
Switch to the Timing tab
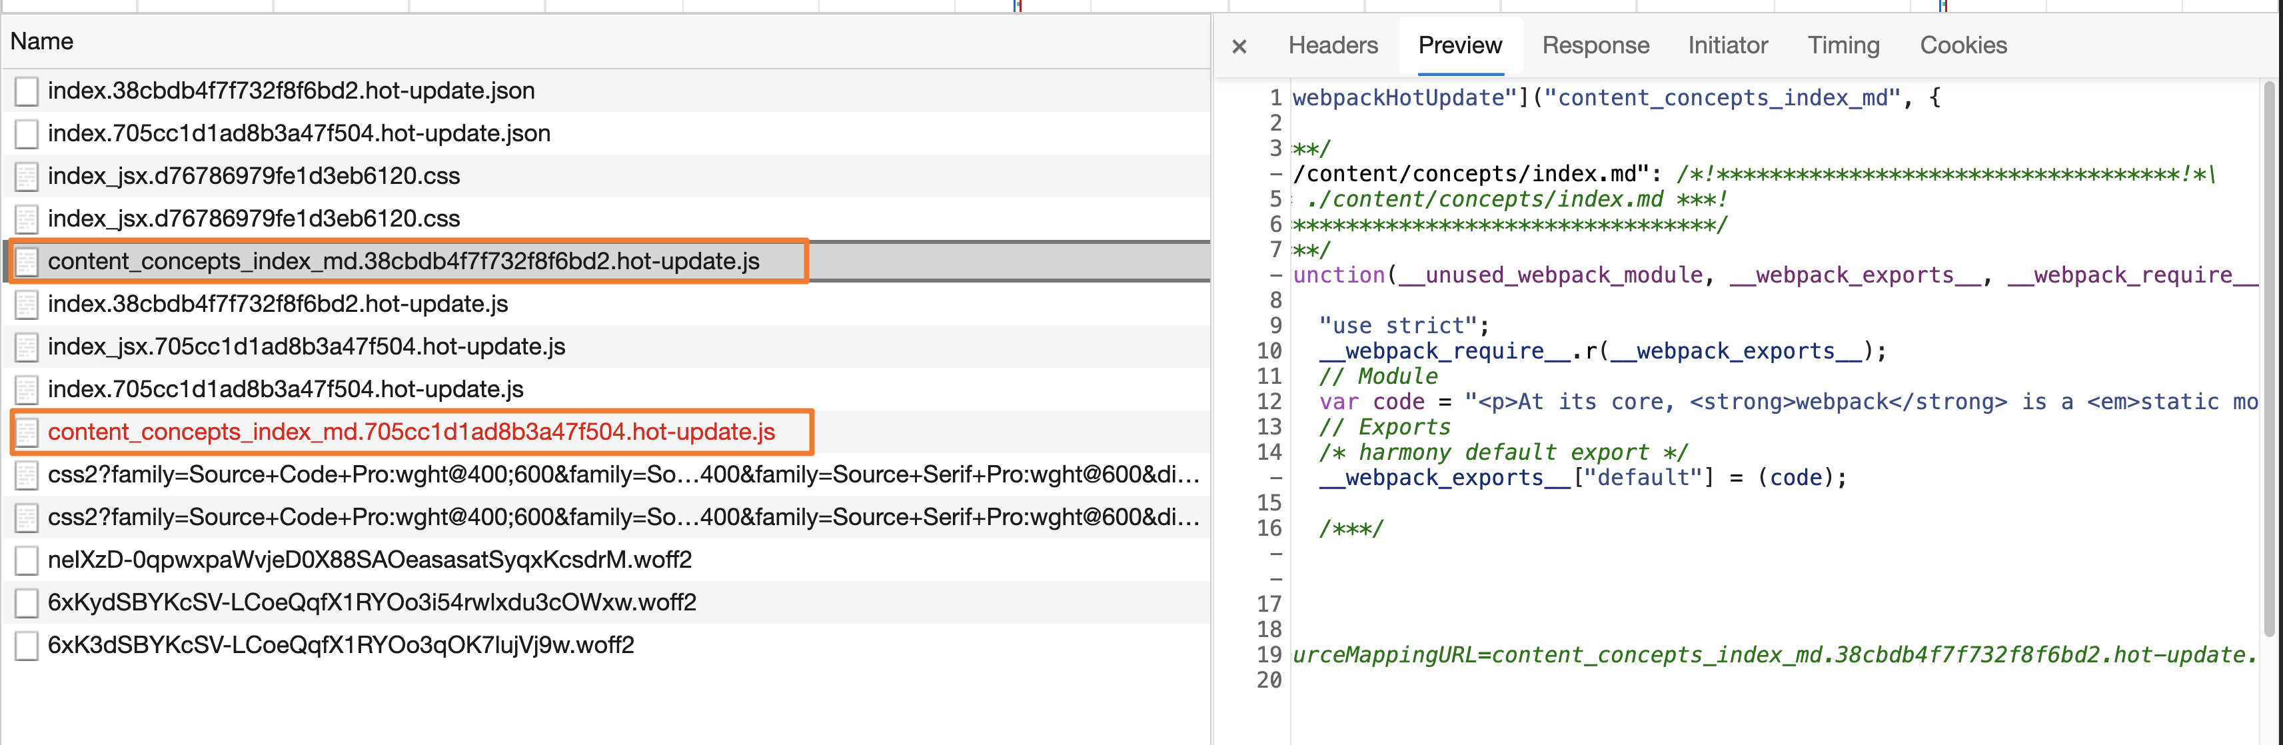(x=1843, y=45)
